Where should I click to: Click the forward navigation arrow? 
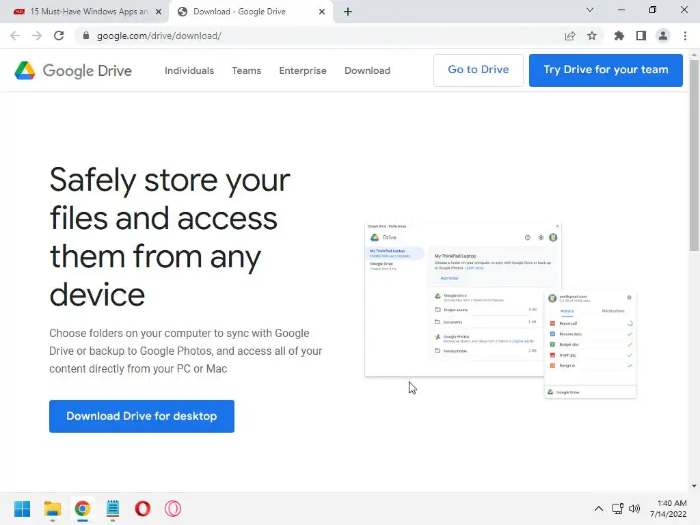pos(37,36)
